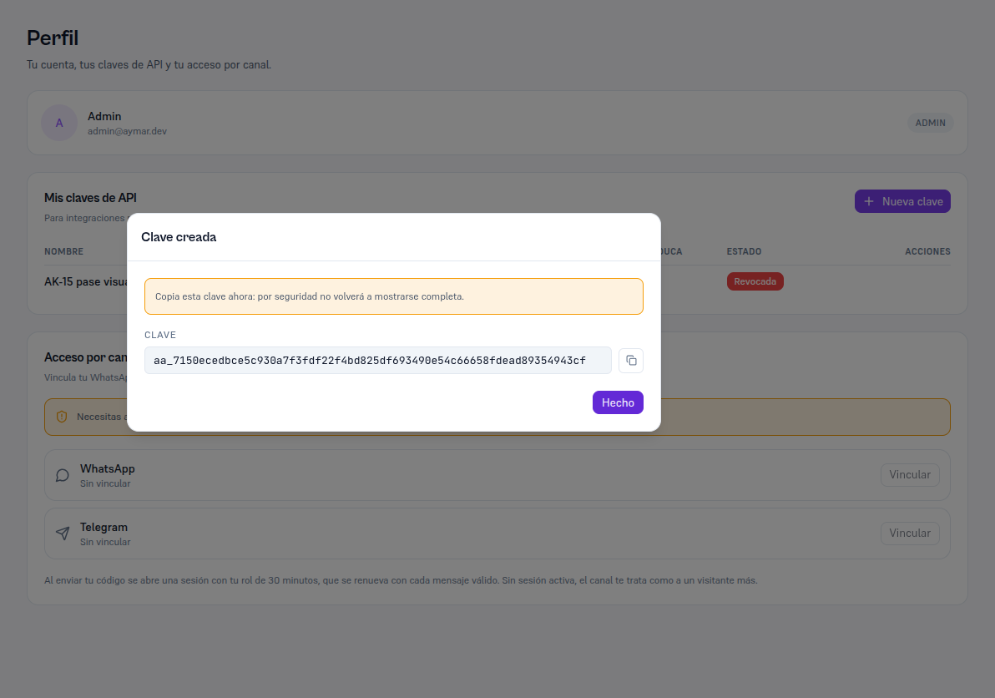Image resolution: width=995 pixels, height=698 pixels.
Task: Click the Admin user name text
Action: pos(104,116)
